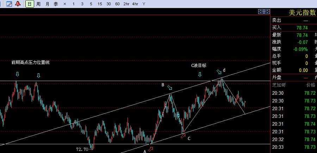This screenshot has height=153, width=317.
Task: Select the Y yearly period
Action: [144, 4]
